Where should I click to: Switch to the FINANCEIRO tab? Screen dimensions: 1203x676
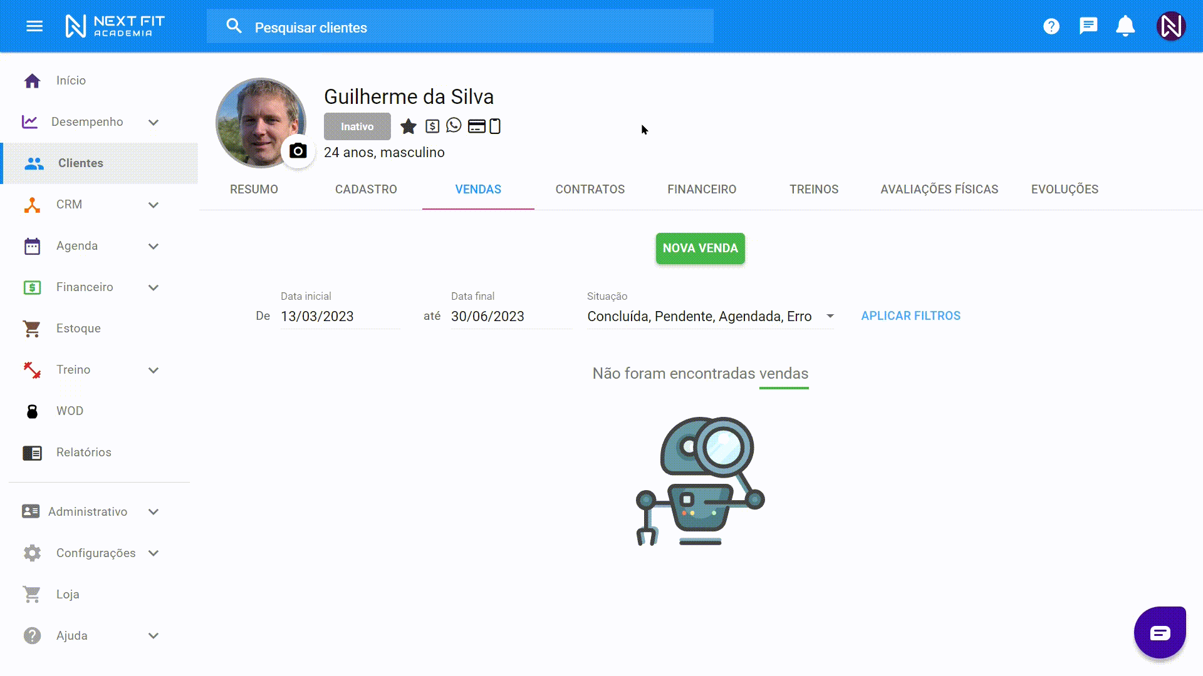pos(702,189)
